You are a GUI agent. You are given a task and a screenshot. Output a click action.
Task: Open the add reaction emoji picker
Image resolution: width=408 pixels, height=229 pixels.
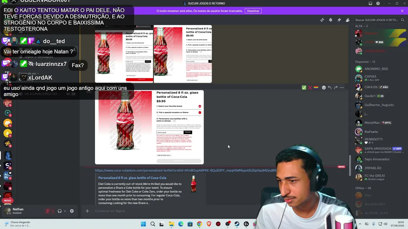[x=324, y=87]
